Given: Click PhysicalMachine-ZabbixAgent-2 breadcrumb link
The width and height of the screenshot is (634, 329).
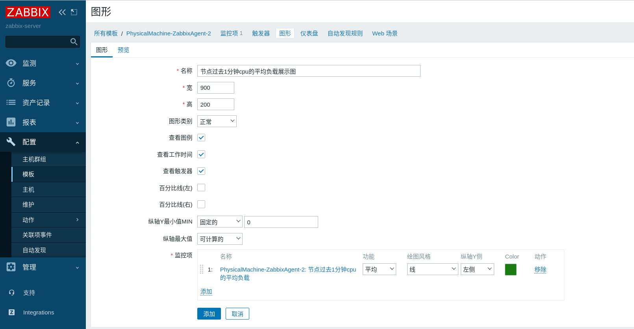Looking at the screenshot, I should click(x=169, y=33).
